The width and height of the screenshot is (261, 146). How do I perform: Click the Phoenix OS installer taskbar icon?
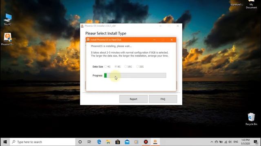point(155,142)
